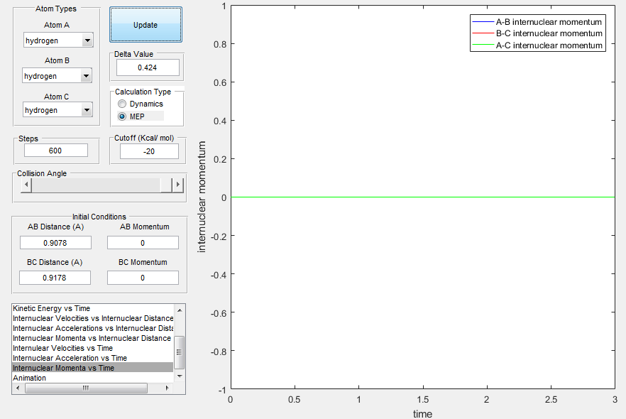Open the Atom B dropdown
The width and height of the screenshot is (626, 419).
tap(57, 76)
